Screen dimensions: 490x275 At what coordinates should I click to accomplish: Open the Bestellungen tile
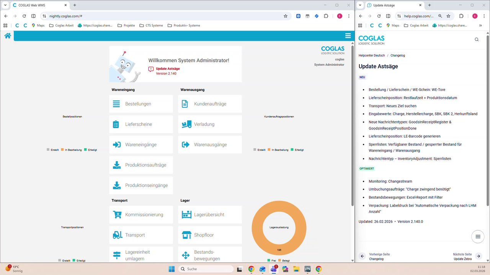tap(141, 104)
